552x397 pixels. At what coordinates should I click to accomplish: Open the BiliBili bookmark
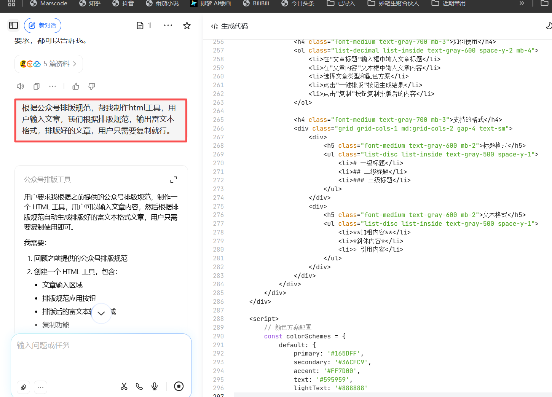click(x=256, y=3)
